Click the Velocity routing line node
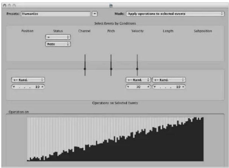 (x=137, y=69)
